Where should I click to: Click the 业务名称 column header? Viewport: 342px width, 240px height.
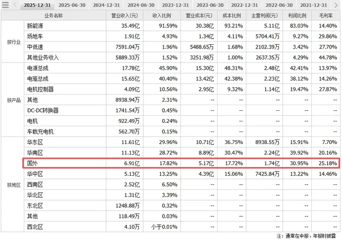coord(54,15)
